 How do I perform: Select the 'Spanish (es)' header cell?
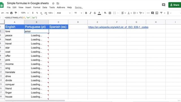pos(59,27)
